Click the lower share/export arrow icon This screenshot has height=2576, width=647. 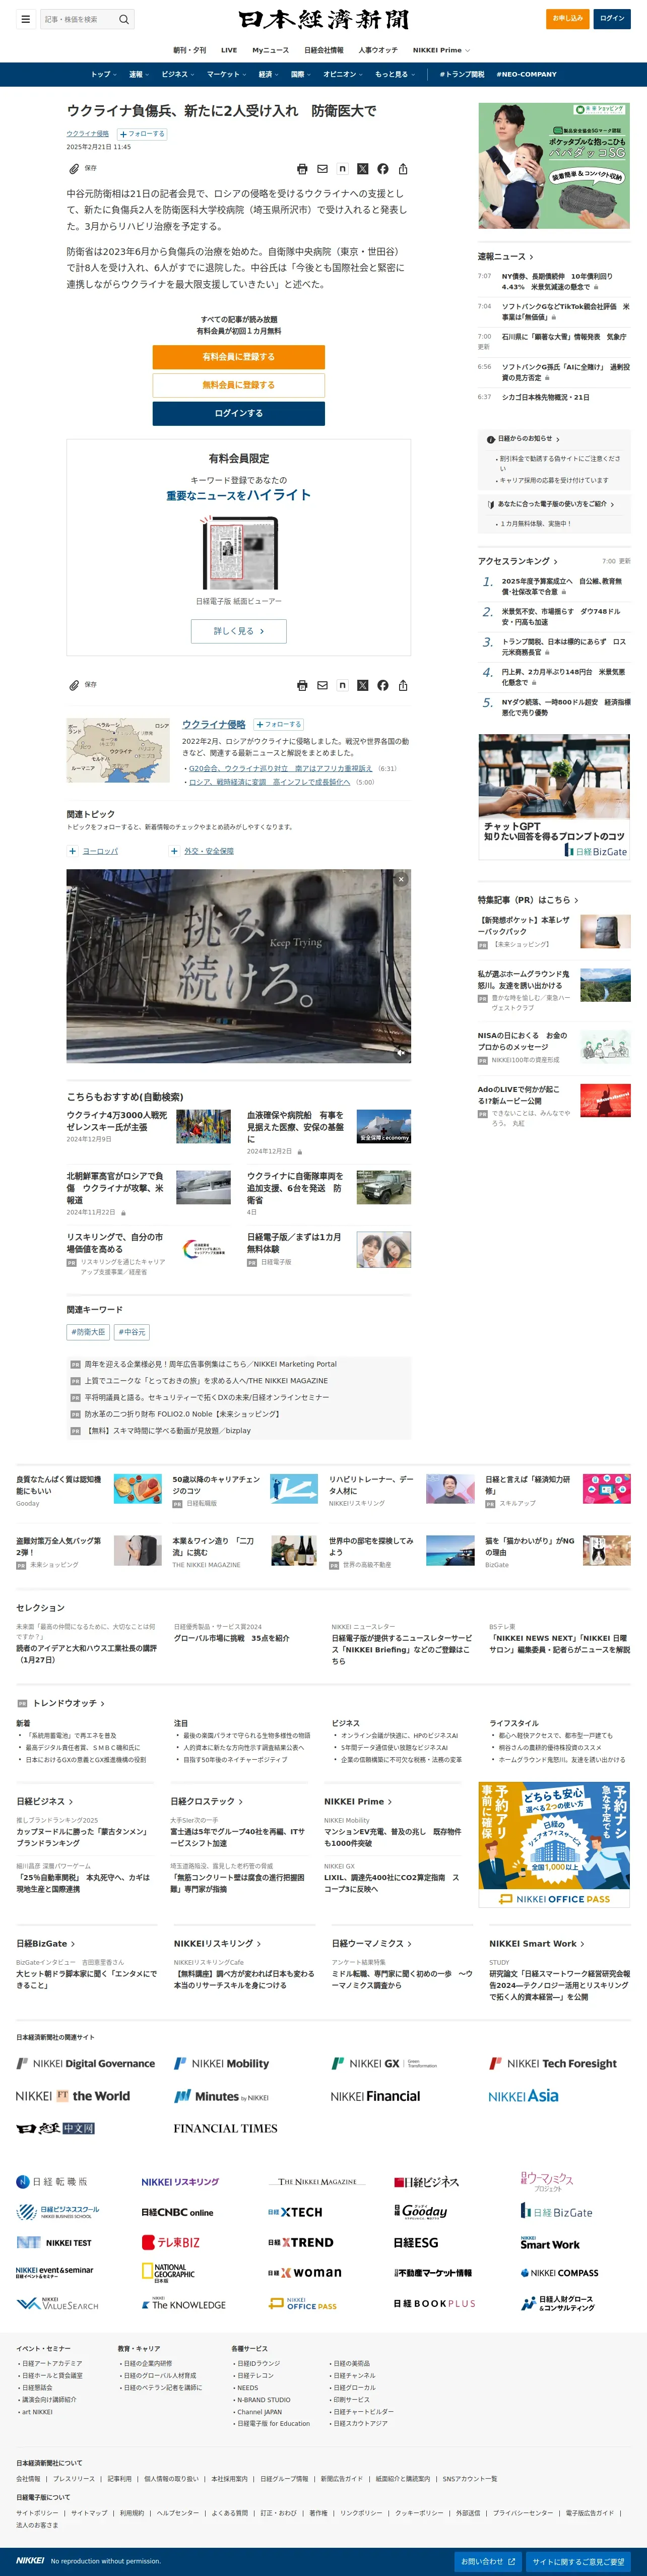[403, 685]
